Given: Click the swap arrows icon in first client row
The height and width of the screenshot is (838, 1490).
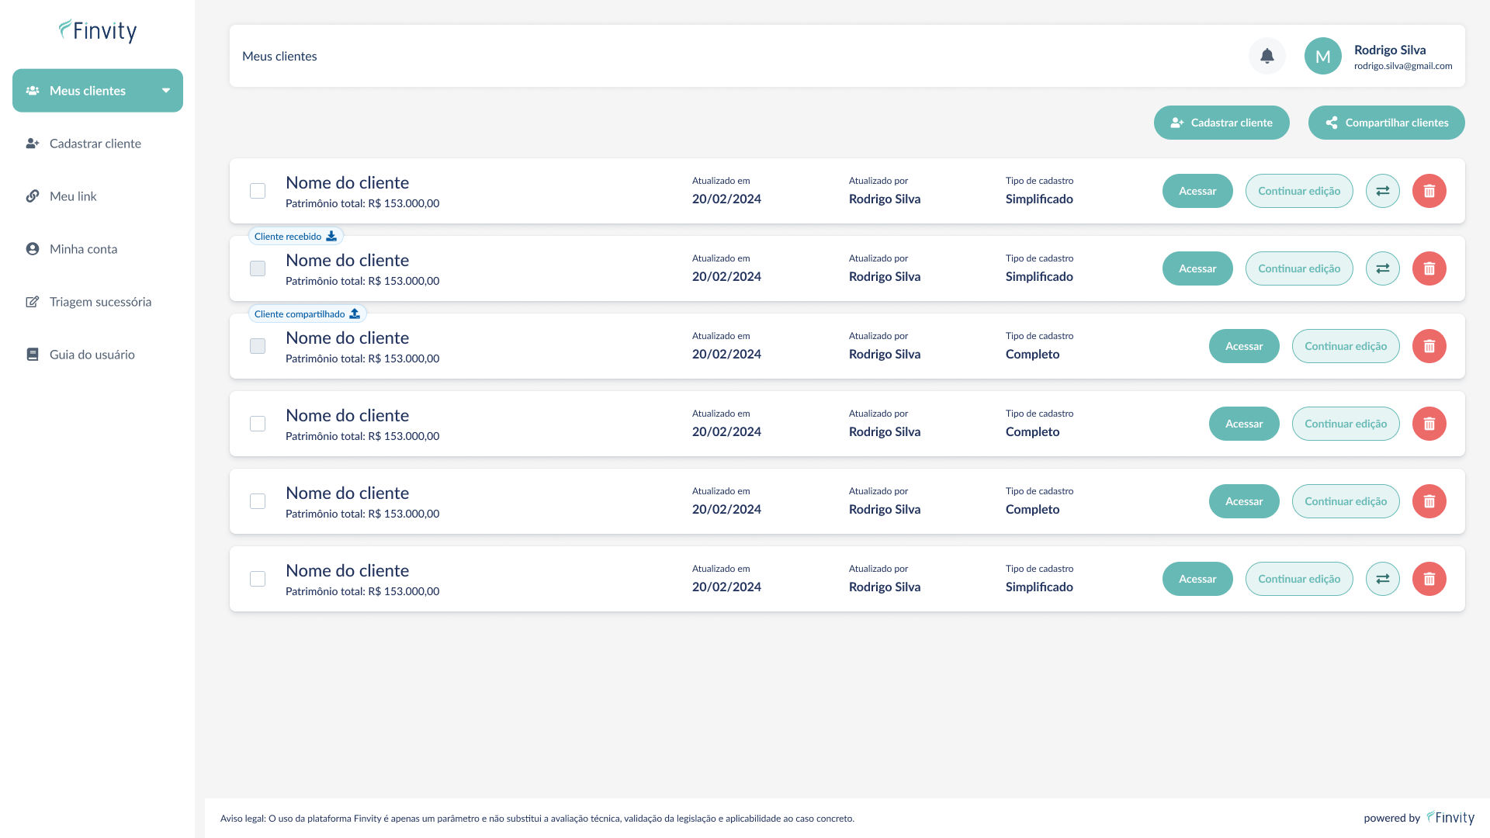Looking at the screenshot, I should pyautogui.click(x=1382, y=191).
